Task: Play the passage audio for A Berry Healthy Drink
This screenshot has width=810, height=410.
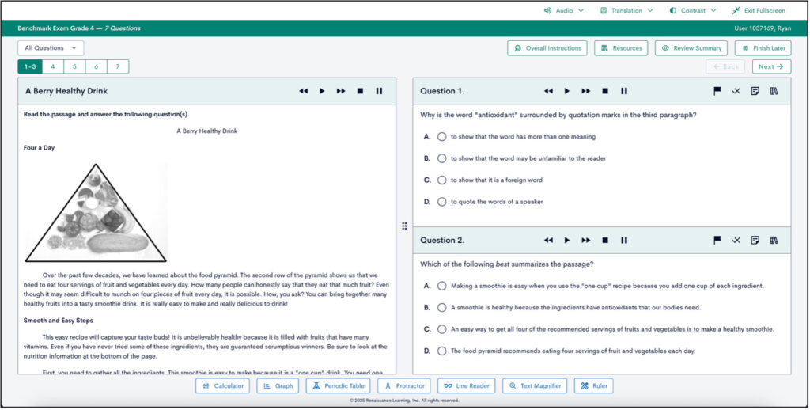Action: pyautogui.click(x=322, y=91)
